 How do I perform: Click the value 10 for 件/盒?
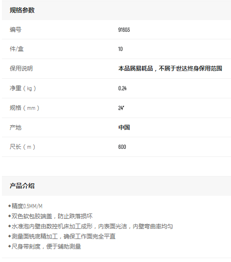pyautogui.click(x=120, y=49)
